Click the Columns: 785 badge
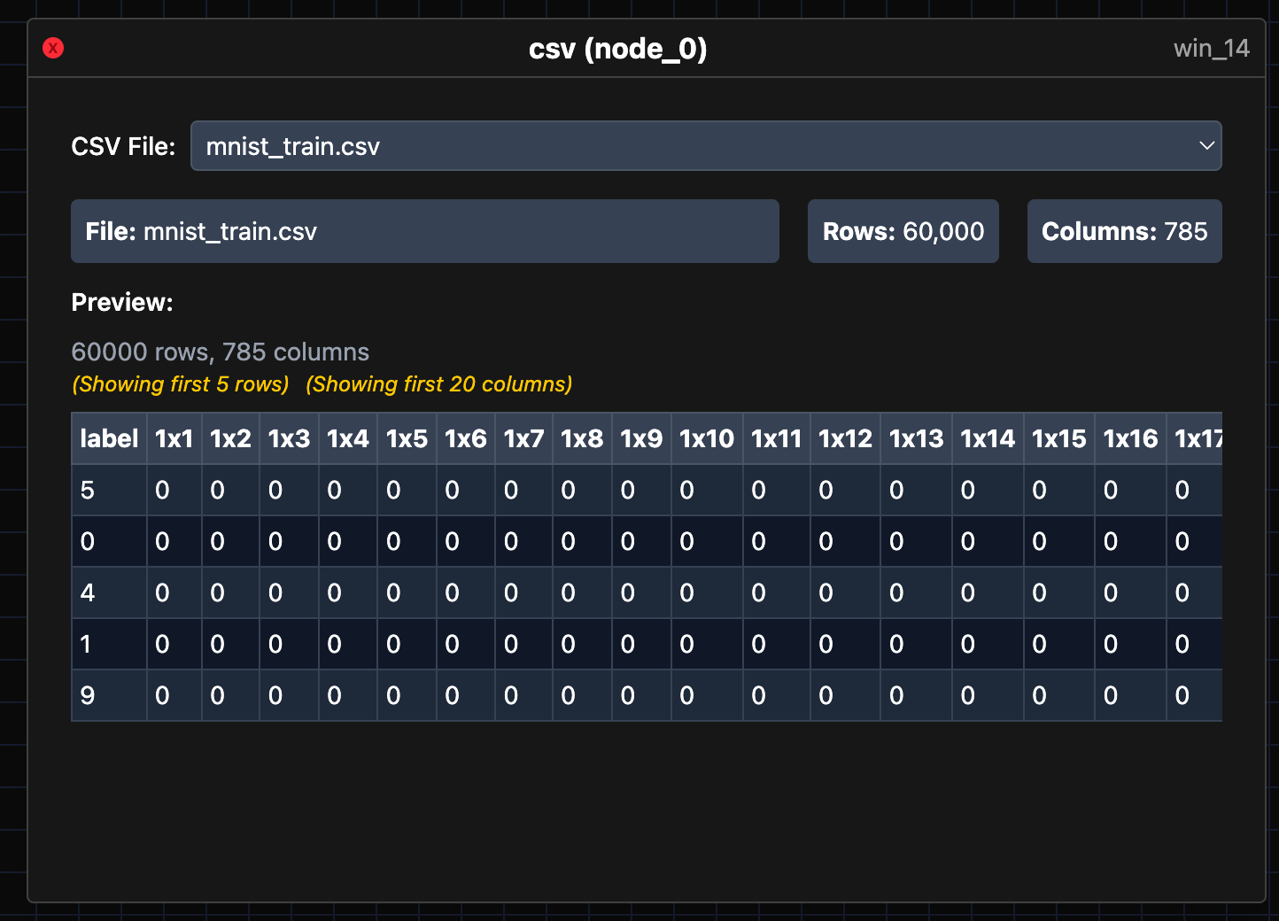 pos(1124,231)
